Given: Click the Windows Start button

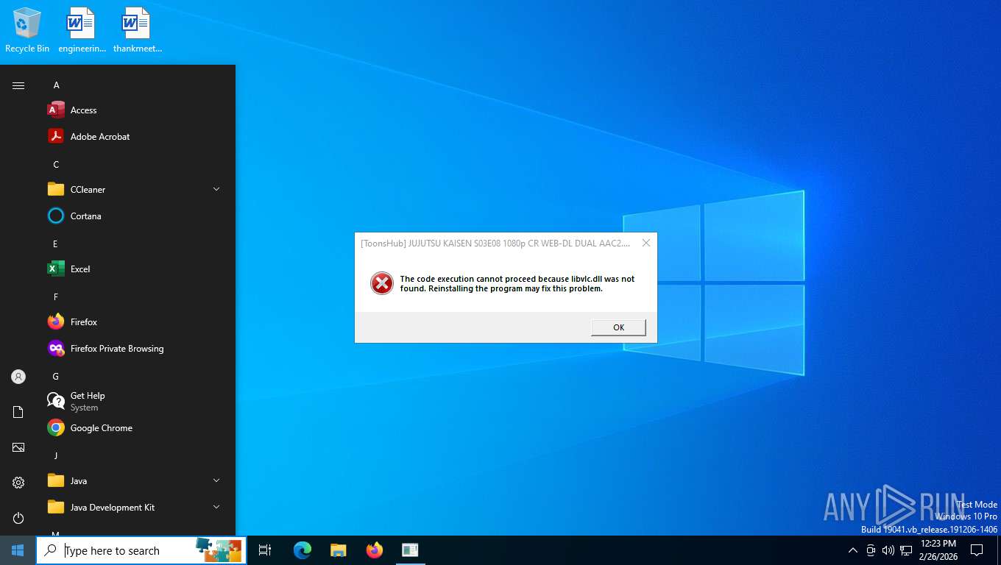Looking at the screenshot, I should point(18,550).
